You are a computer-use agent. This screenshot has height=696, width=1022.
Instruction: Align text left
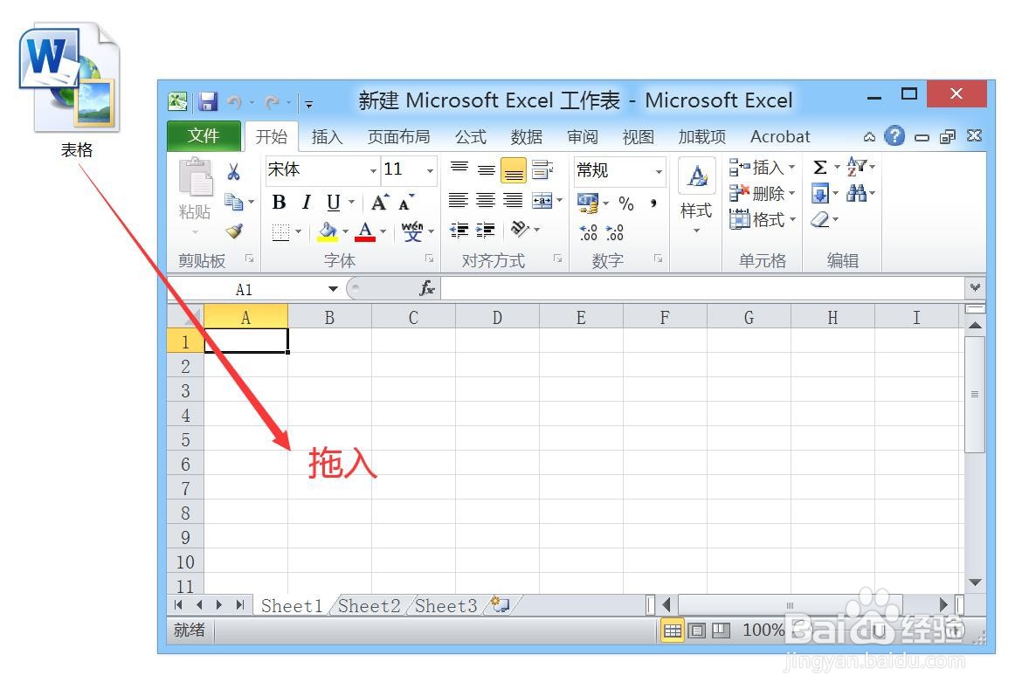click(x=459, y=201)
